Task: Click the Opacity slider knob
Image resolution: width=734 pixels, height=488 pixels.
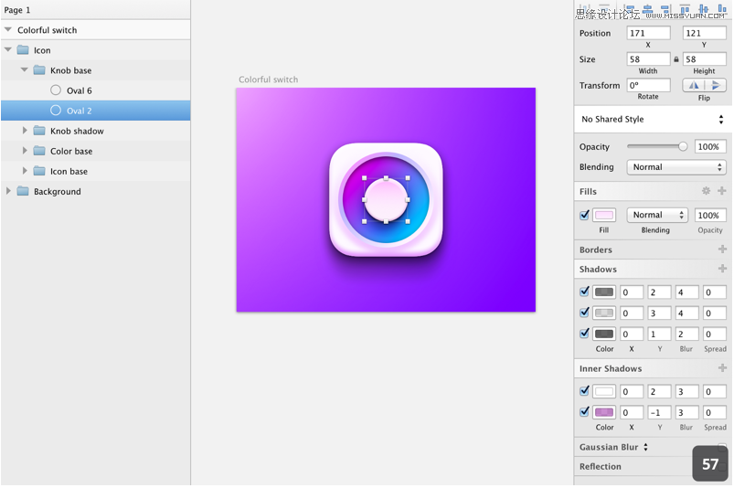Action: (x=683, y=146)
